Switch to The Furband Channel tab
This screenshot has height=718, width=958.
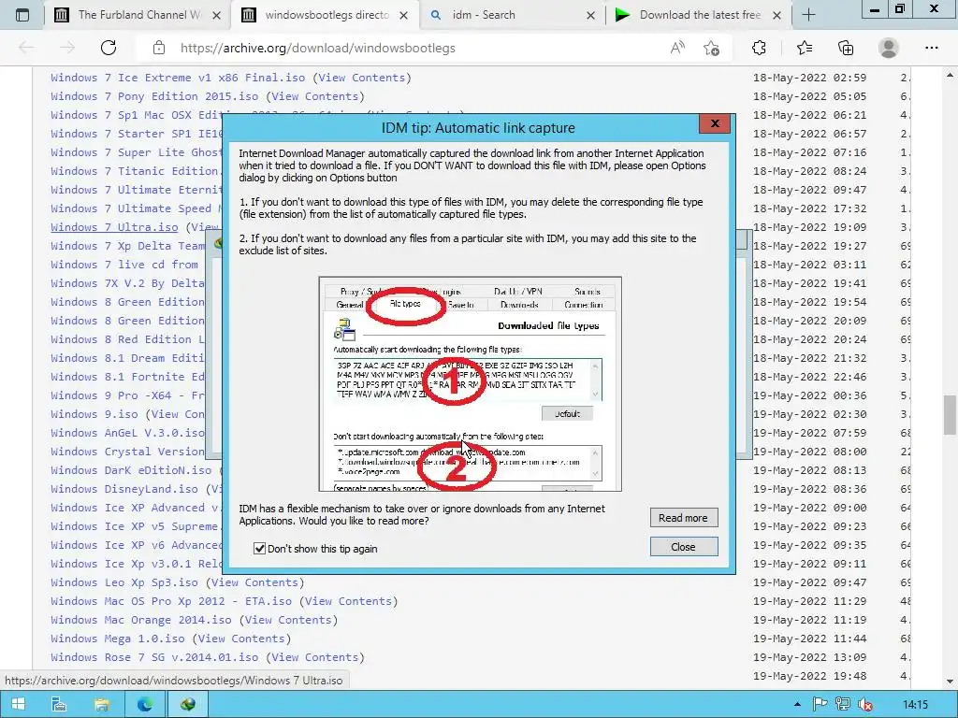tap(137, 15)
